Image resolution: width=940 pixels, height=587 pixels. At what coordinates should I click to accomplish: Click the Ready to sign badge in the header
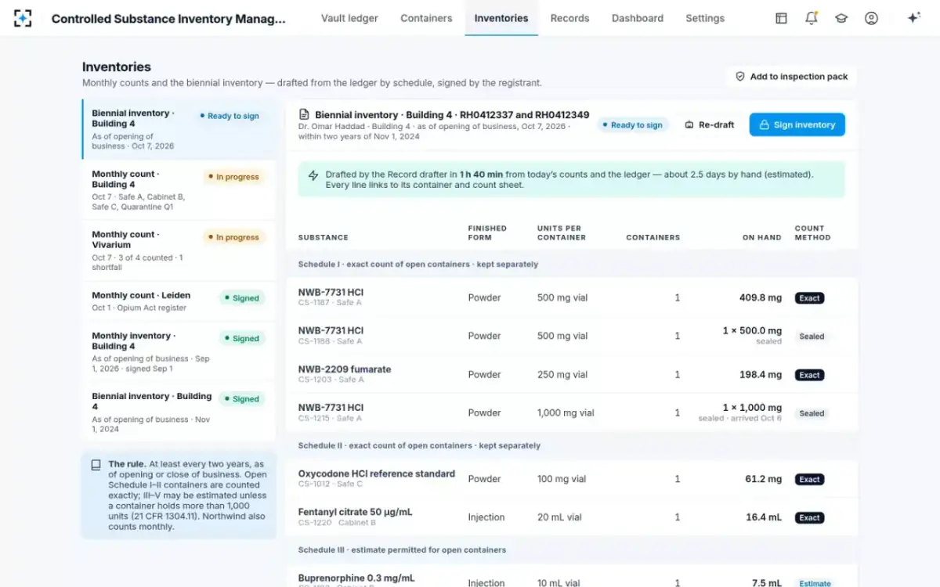click(x=633, y=125)
